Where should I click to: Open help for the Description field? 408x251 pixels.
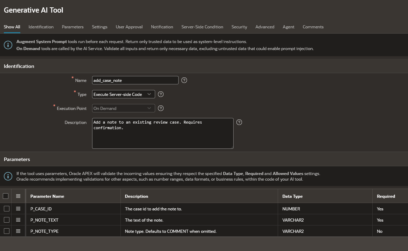(239, 122)
